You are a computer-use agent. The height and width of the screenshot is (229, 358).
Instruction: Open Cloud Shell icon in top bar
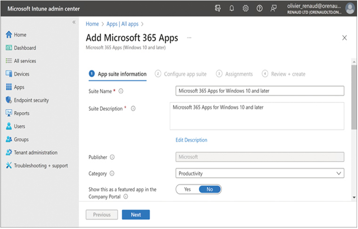coord(218,9)
